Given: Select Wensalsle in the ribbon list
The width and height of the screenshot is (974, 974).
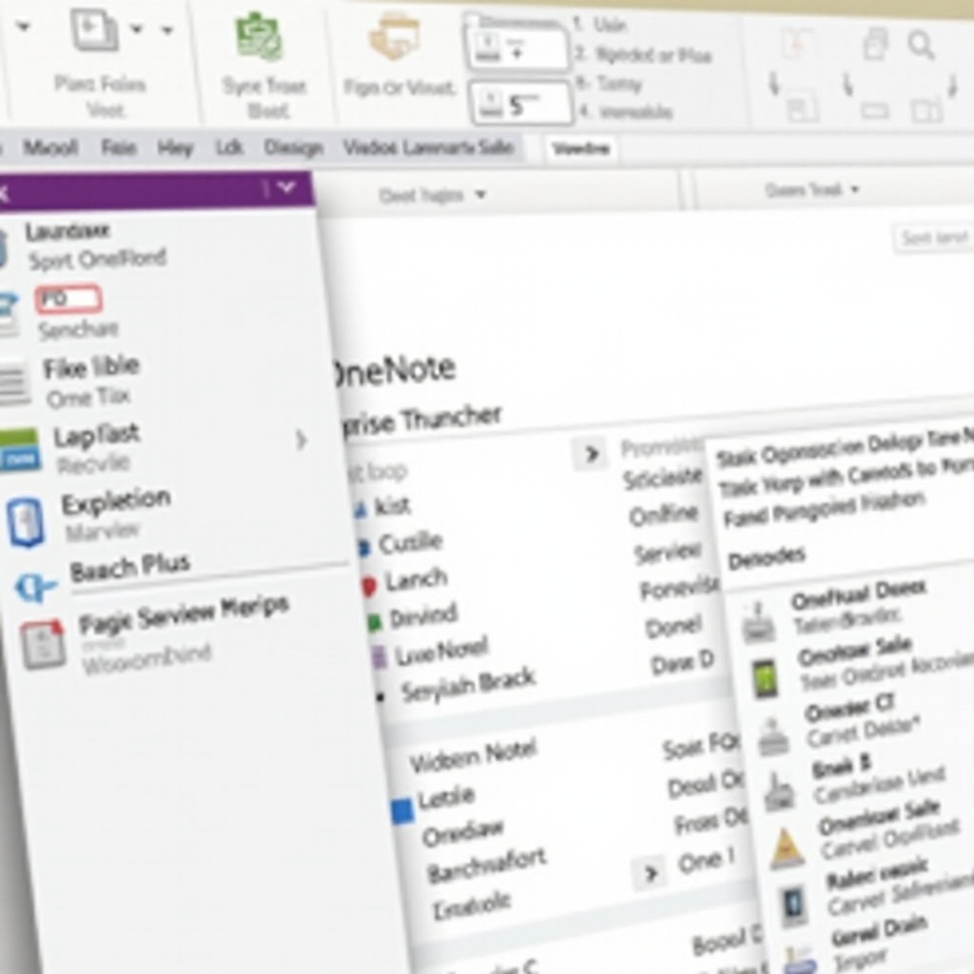Looking at the screenshot, I should 636,112.
